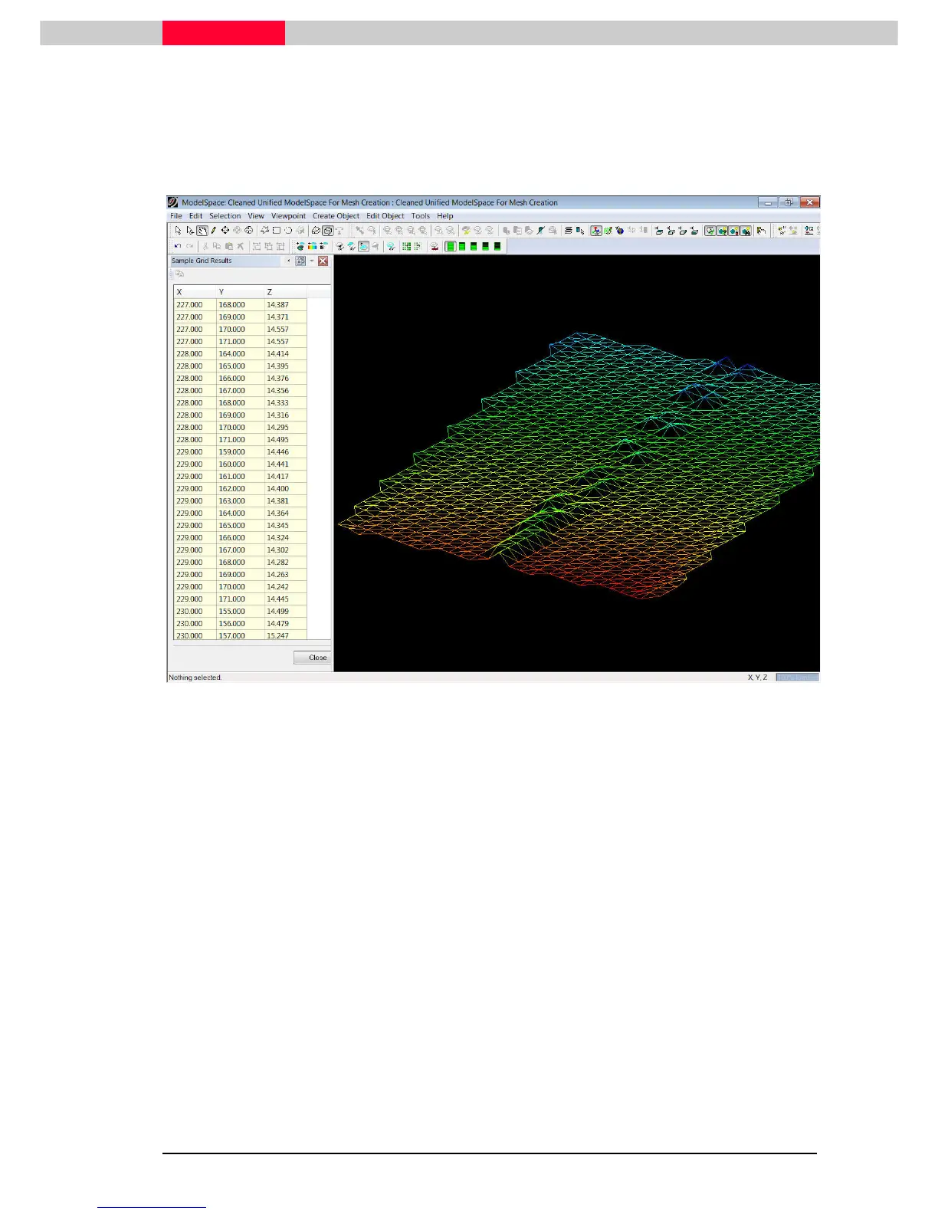The image size is (938, 1214).
Task: Select the first outlined green level button
Action: pos(451,246)
